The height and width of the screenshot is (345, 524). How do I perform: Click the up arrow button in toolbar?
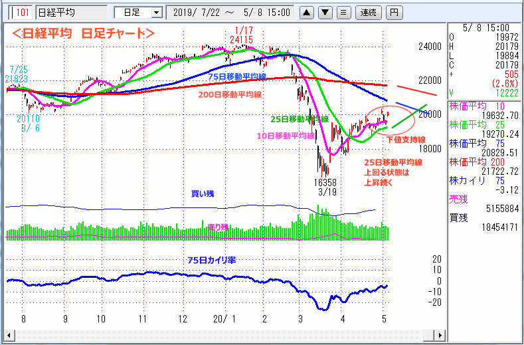[x=307, y=13]
